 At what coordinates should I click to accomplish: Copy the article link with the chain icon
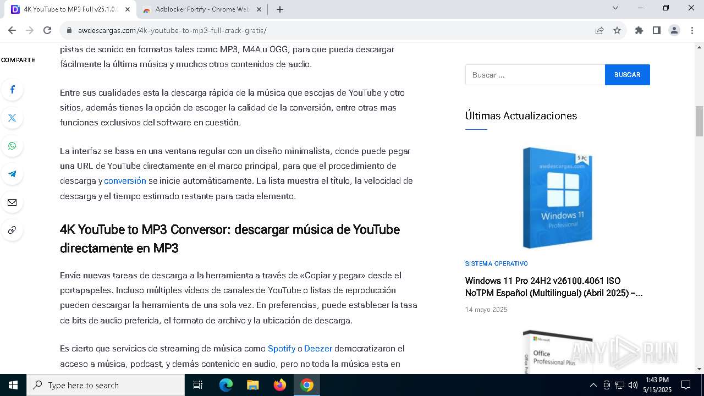[12, 230]
